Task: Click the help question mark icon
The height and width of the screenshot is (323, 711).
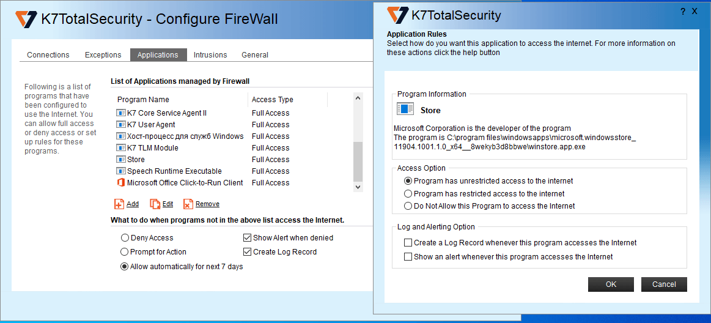Action: click(682, 12)
